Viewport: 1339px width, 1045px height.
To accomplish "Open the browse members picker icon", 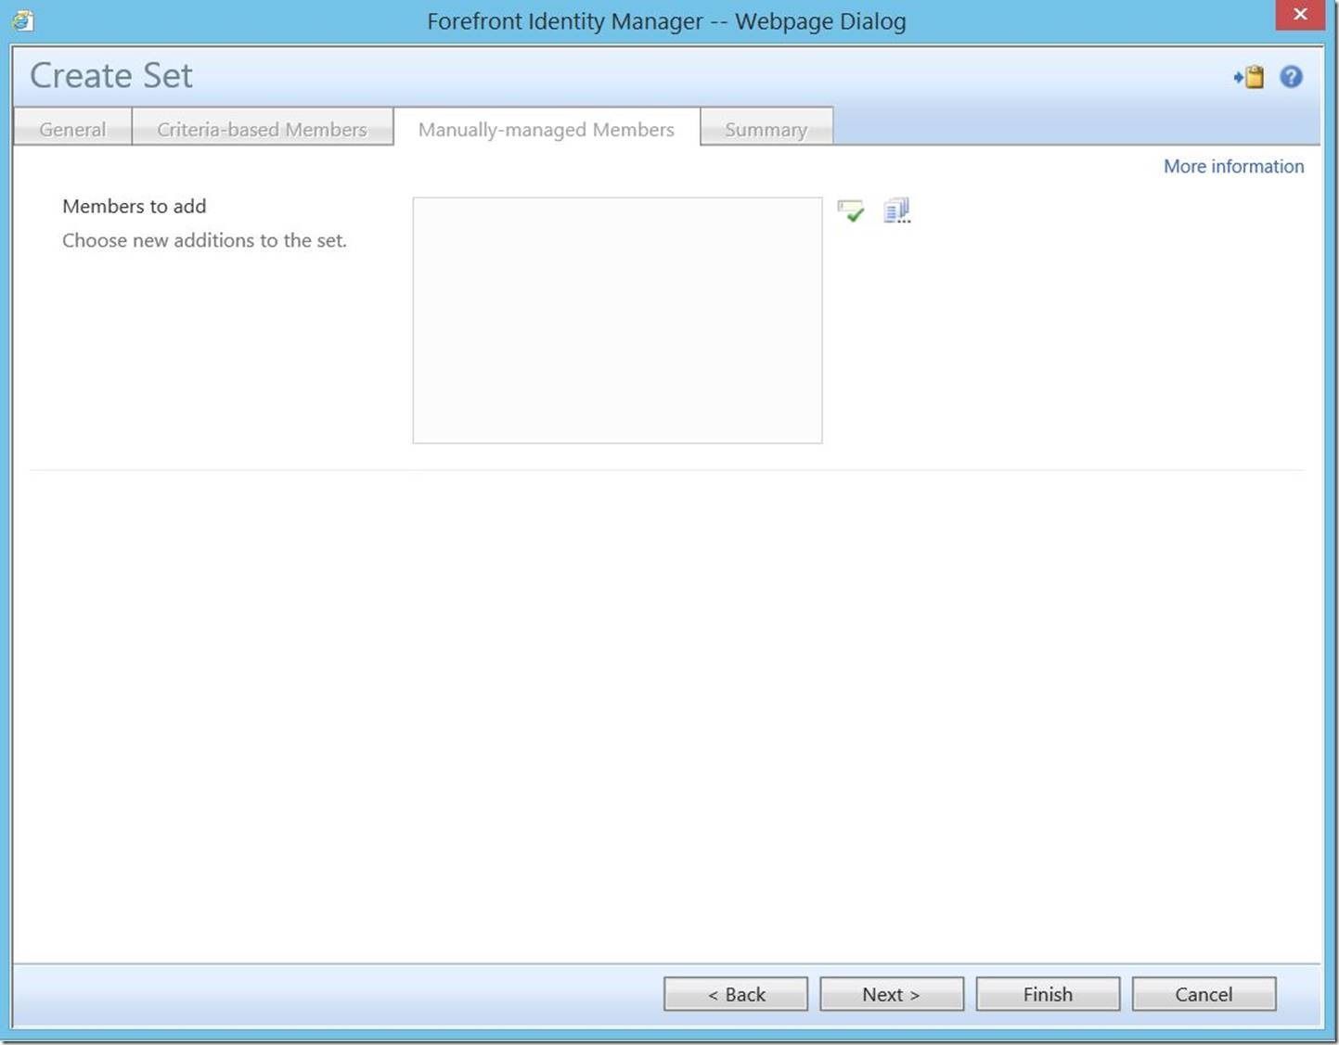I will coord(896,210).
